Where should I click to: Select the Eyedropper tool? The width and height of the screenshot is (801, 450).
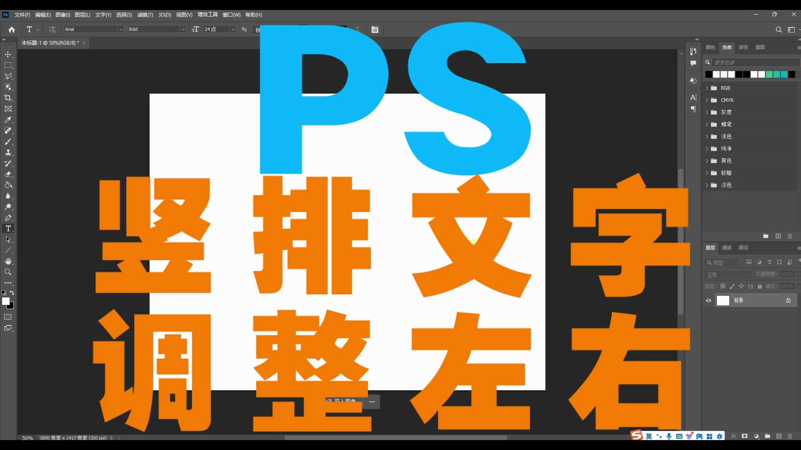tap(8, 120)
